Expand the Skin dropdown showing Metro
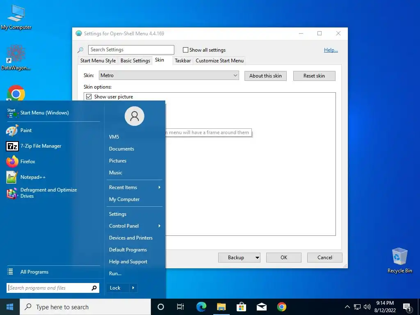This screenshot has height=315, width=420. tap(169, 75)
